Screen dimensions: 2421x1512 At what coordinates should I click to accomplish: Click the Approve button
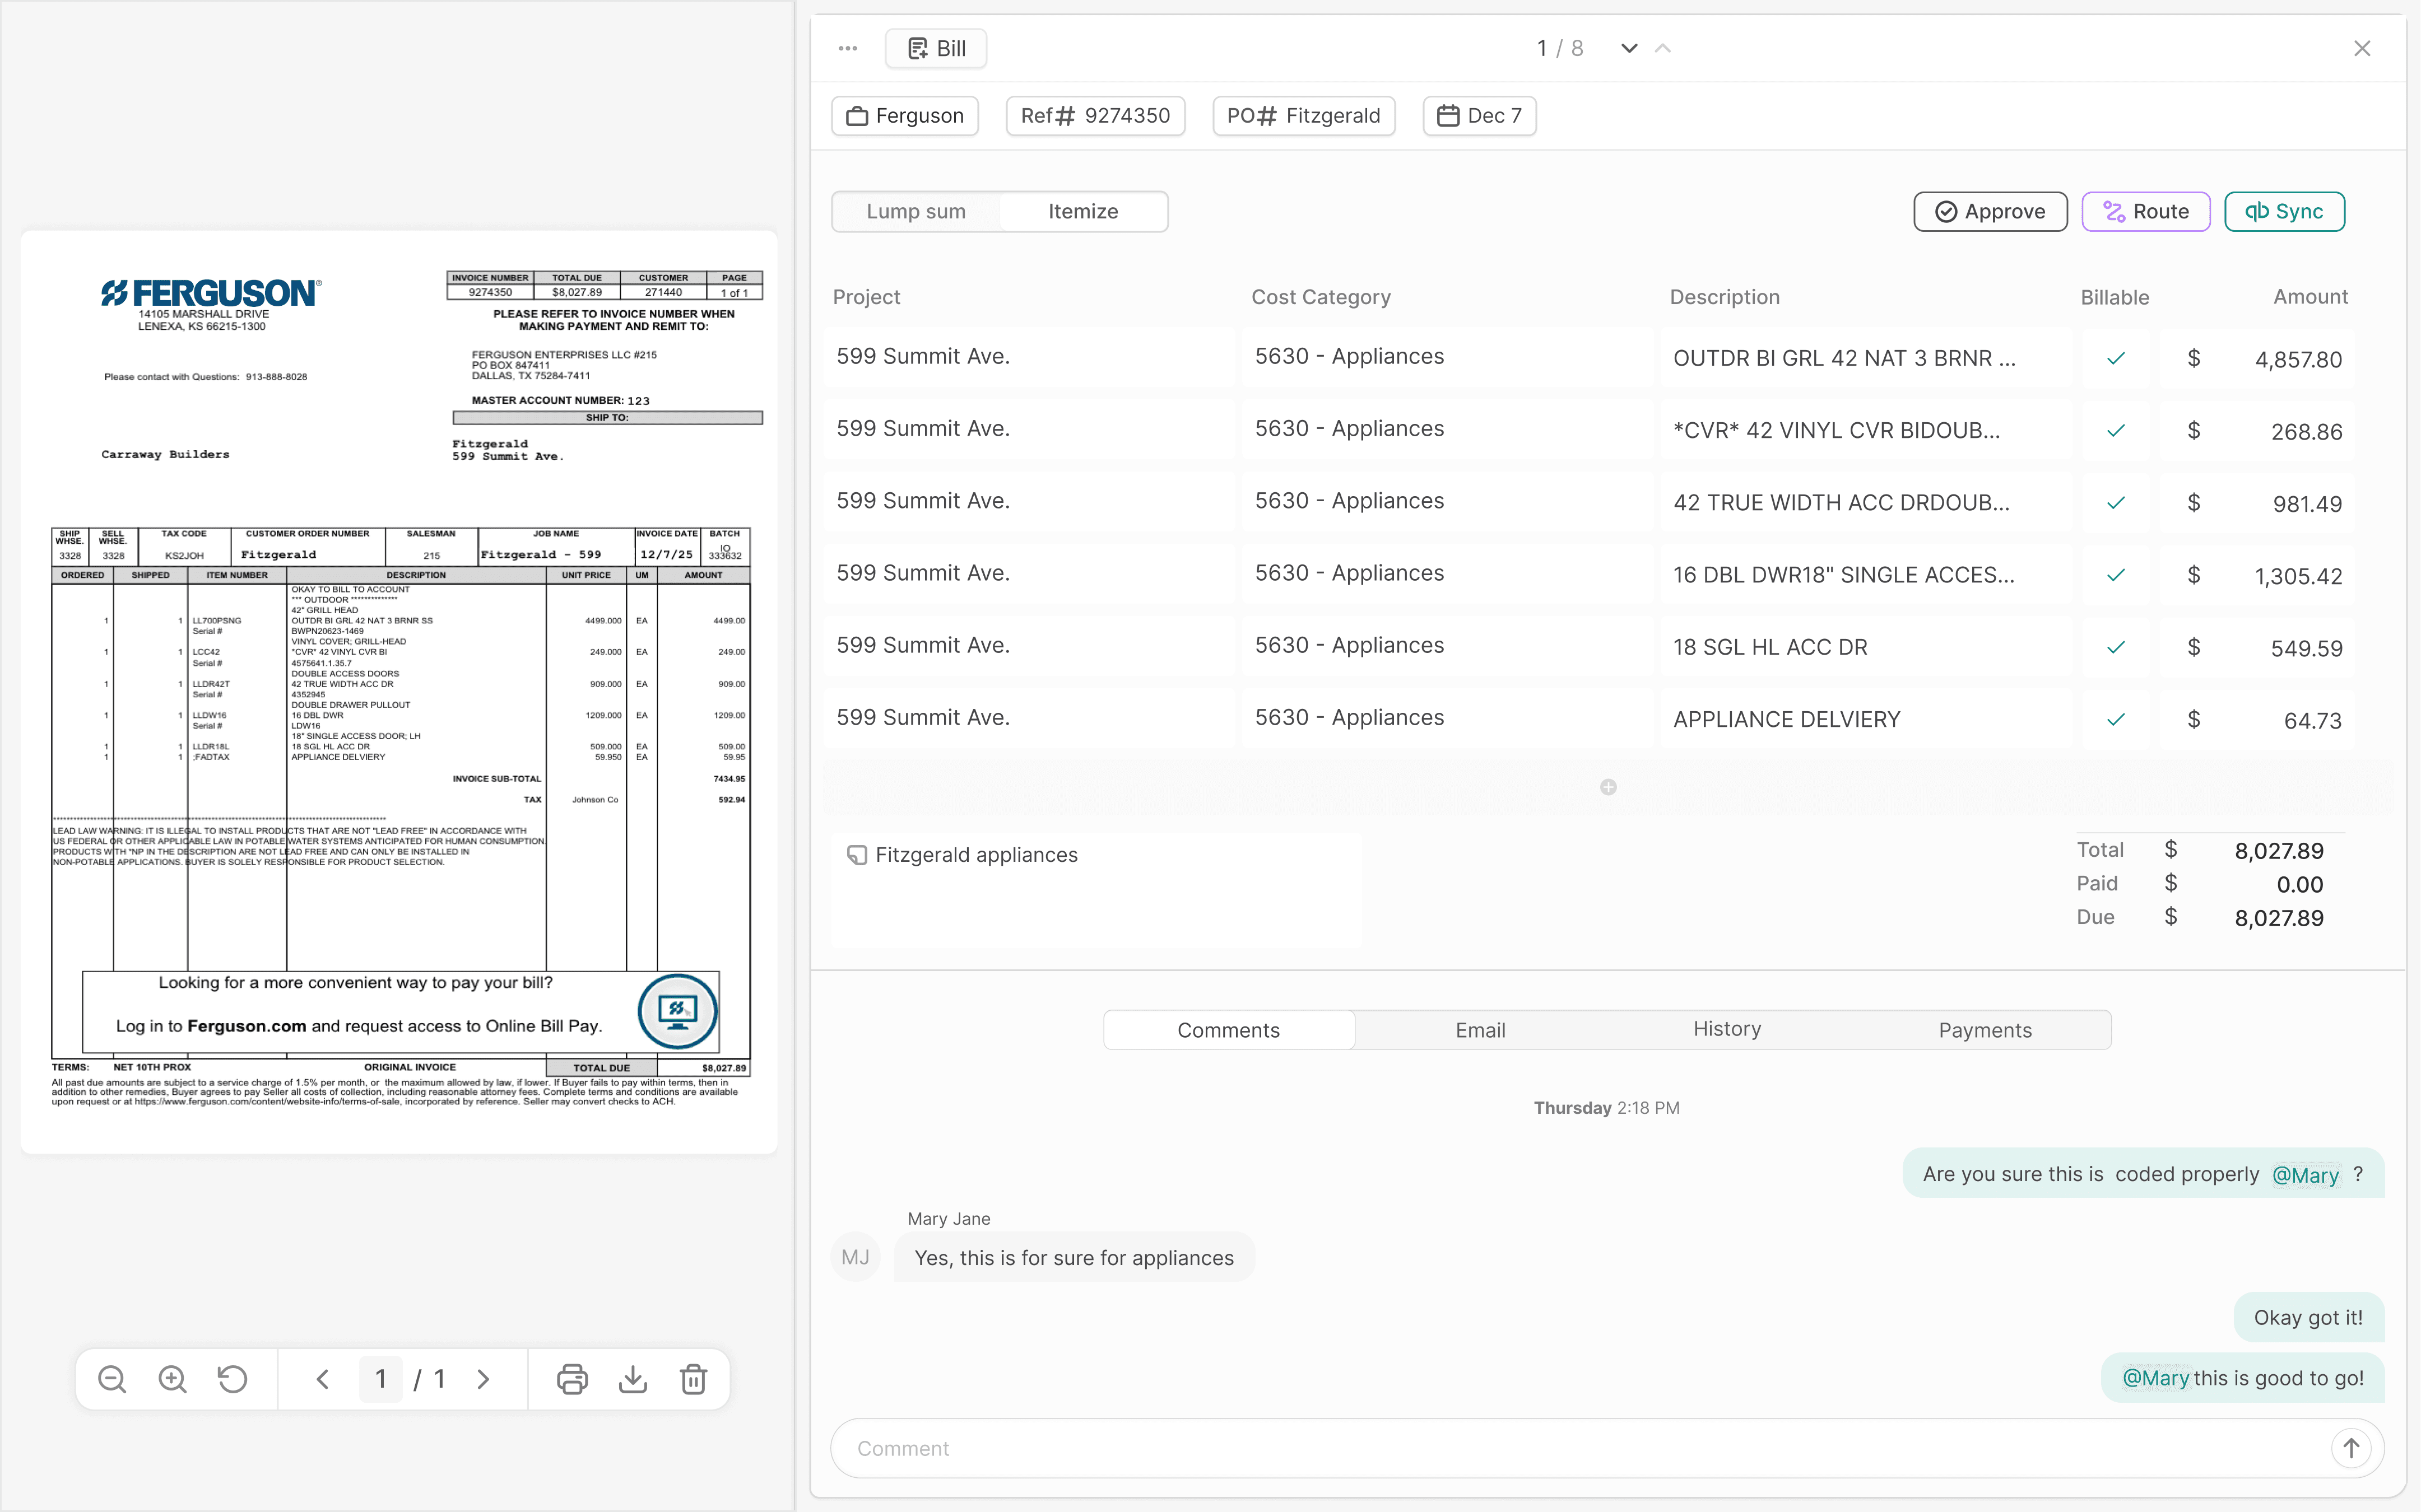point(1990,211)
